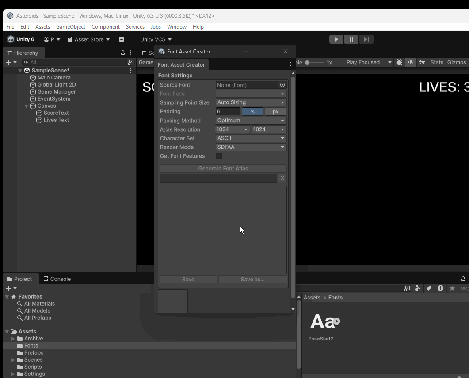Open the package archive icon in toolbar
The height and width of the screenshot is (378, 469).
(122, 39)
